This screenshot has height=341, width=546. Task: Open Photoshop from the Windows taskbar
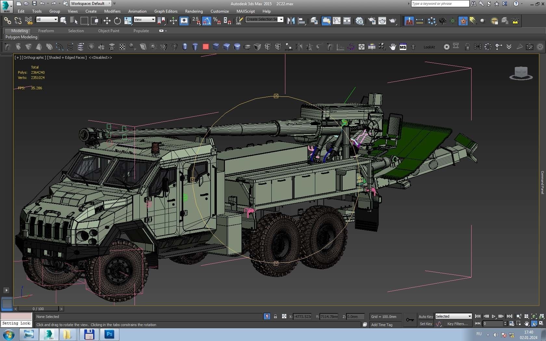pos(109,334)
